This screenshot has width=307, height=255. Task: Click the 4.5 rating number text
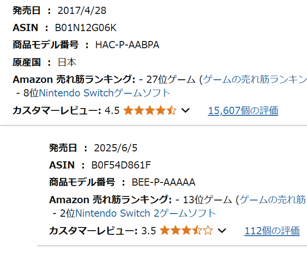tap(112, 110)
